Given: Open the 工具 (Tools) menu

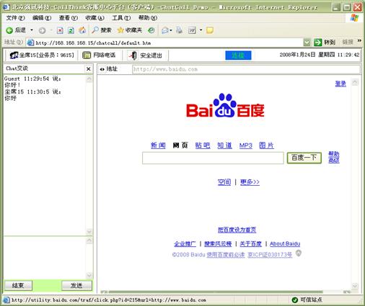Looking at the screenshot, I should tap(121, 18).
